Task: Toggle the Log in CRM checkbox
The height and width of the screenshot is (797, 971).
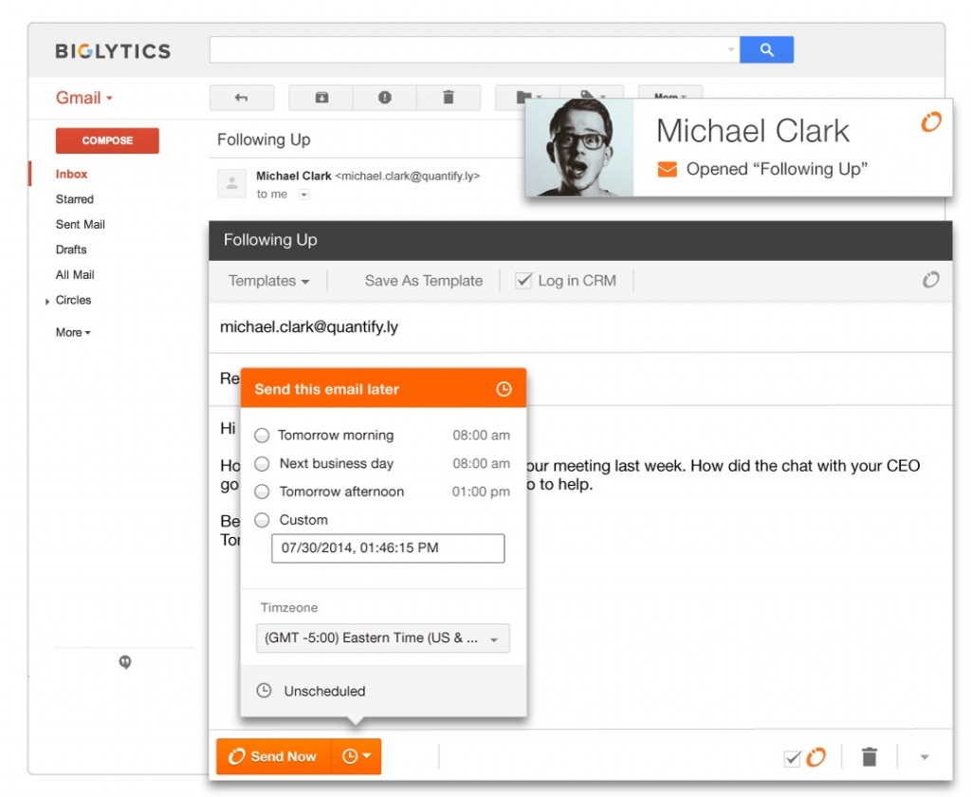Action: click(523, 281)
